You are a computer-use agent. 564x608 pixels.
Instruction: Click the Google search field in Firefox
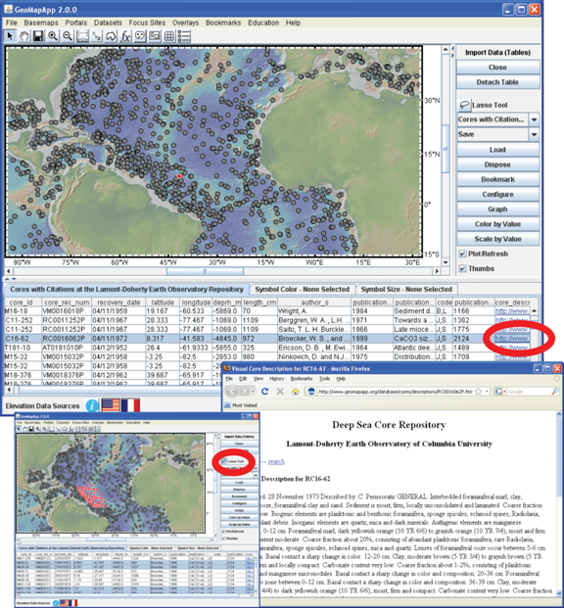528,392
